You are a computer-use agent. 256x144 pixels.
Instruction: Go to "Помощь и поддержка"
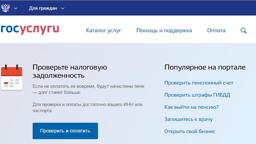tap(164, 30)
